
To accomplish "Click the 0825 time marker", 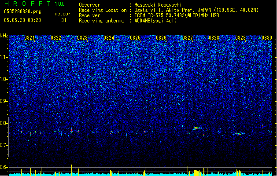I will click(135, 38).
